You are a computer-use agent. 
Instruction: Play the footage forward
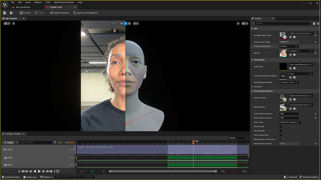pos(39,171)
